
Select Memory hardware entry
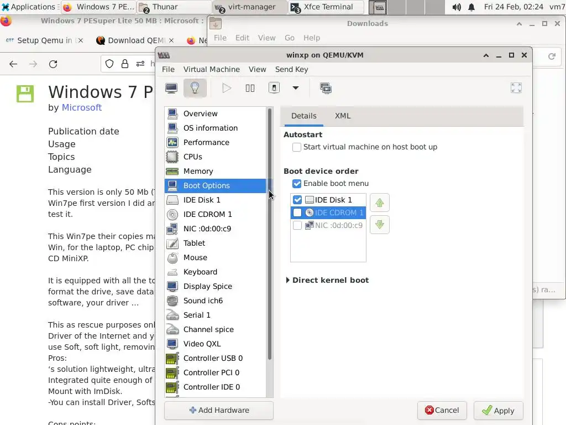[216, 172]
